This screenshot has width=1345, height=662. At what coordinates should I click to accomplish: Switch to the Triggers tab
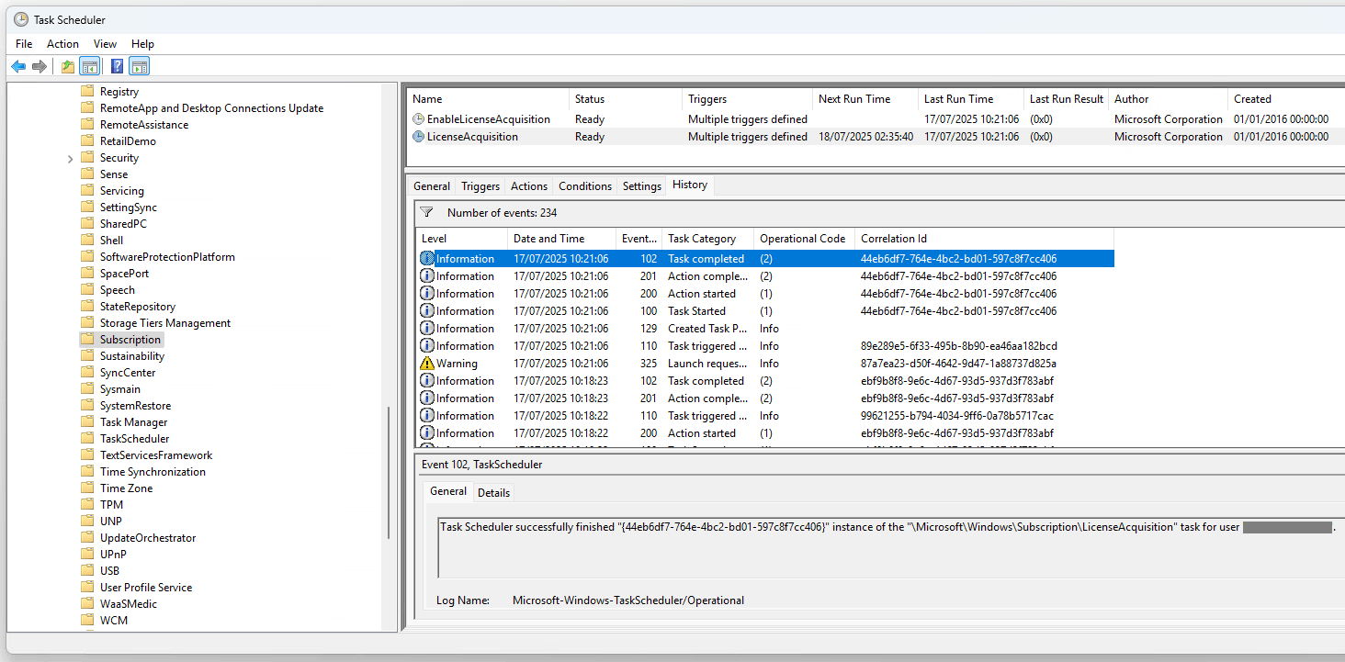point(480,185)
